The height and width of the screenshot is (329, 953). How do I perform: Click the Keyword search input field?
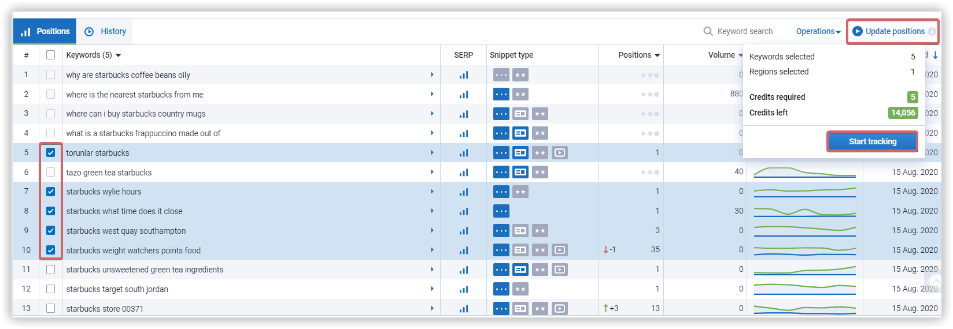click(x=745, y=31)
